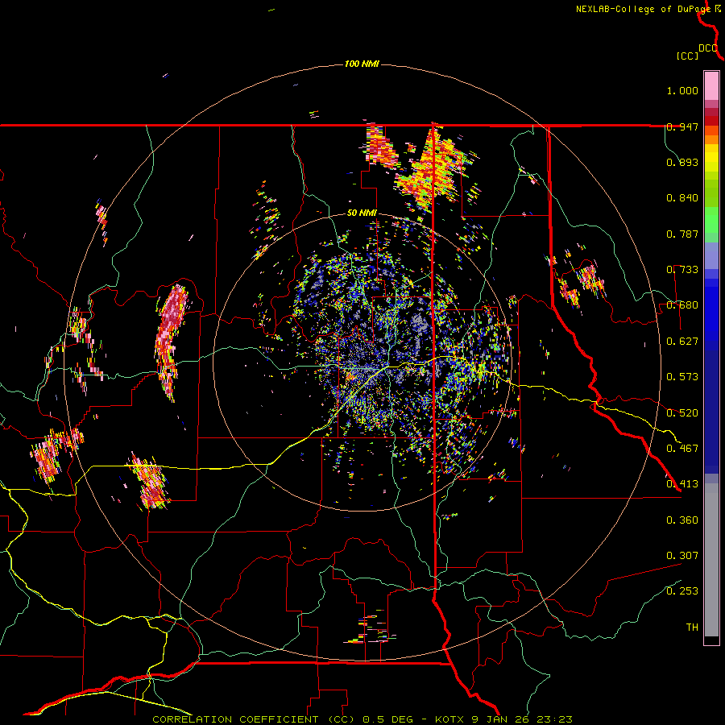Click the 0.520 scale label
Image resolution: width=725 pixels, height=725 pixels.
coord(682,413)
